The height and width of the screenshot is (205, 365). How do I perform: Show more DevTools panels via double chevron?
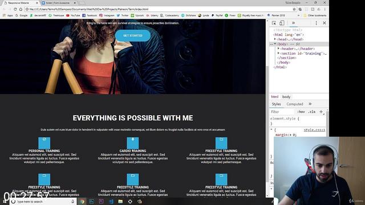tap(293, 23)
